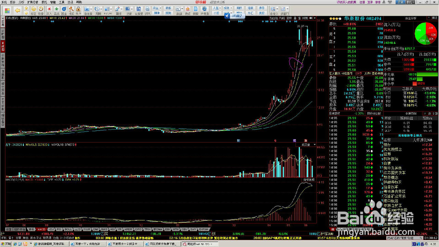Open the 基金 (fund) toolbar icon

click(64, 11)
